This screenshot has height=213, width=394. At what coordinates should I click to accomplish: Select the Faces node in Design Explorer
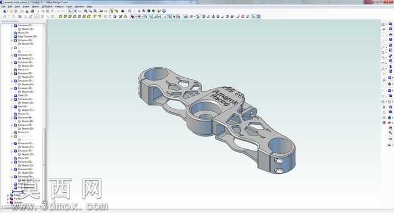[x=17, y=198]
